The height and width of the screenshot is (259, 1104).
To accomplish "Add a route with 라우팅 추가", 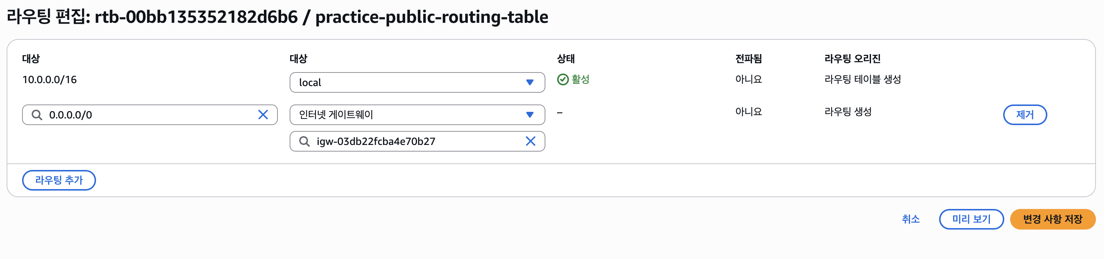I will pyautogui.click(x=59, y=180).
